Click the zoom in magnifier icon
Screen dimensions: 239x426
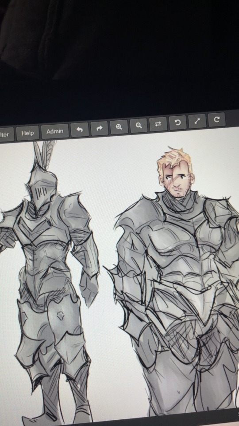coord(119,126)
